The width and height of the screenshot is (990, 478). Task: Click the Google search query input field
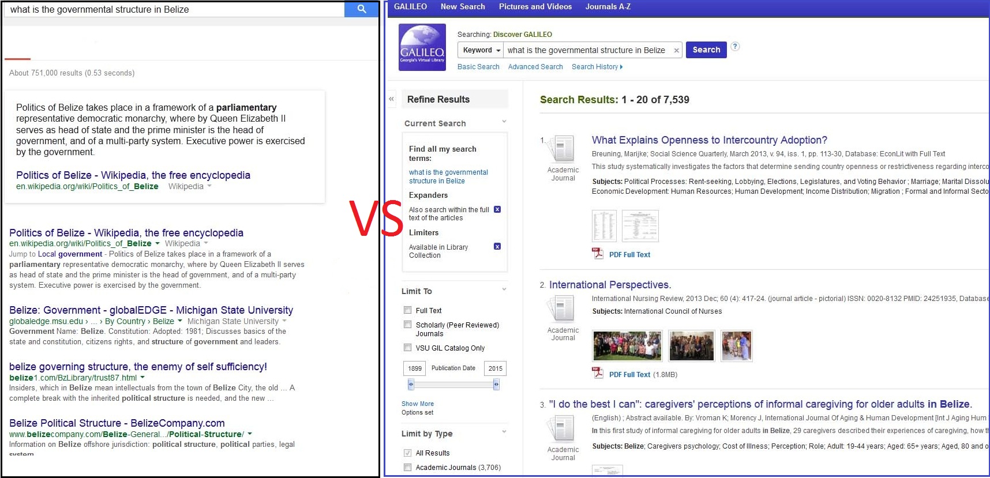tap(174, 9)
